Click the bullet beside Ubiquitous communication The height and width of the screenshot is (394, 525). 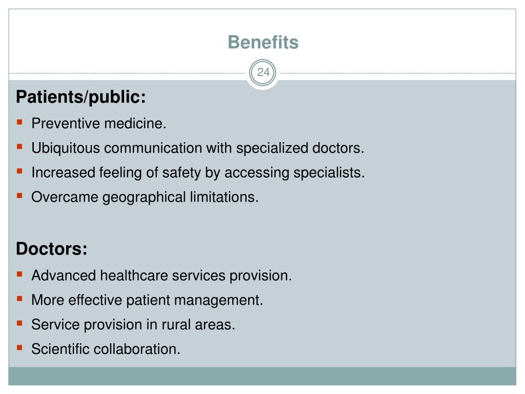point(20,147)
